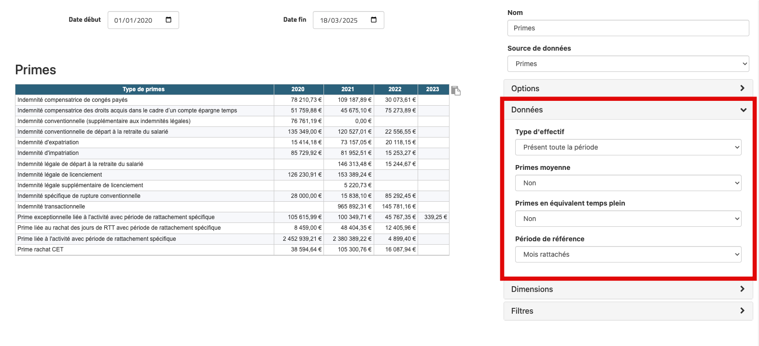Click the 5 220,73 € cell
The image size is (759, 346).
coord(348,185)
